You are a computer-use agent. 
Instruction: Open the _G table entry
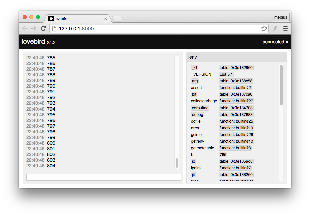[x=195, y=68]
